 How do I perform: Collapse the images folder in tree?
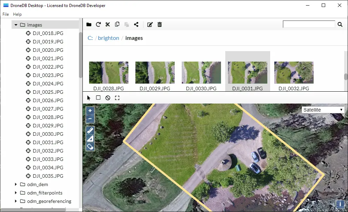click(x=16, y=25)
